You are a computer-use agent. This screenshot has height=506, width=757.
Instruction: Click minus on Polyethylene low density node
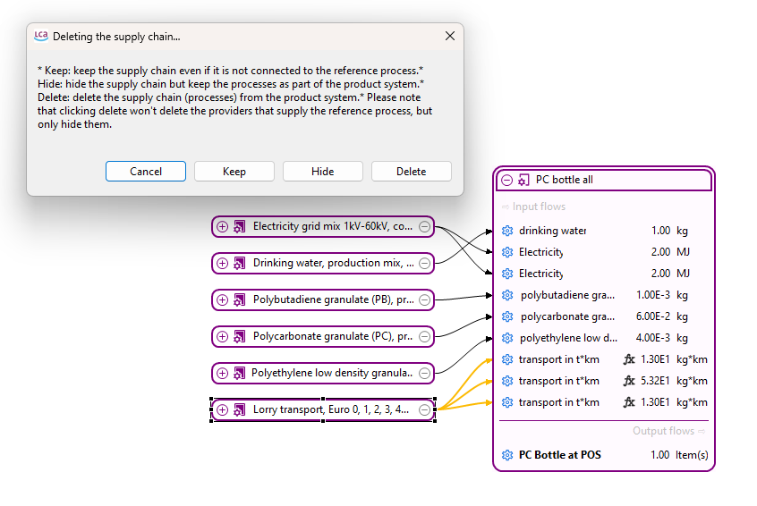point(424,374)
